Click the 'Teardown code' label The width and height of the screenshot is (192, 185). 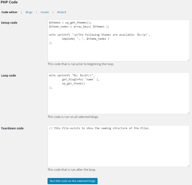(12, 128)
